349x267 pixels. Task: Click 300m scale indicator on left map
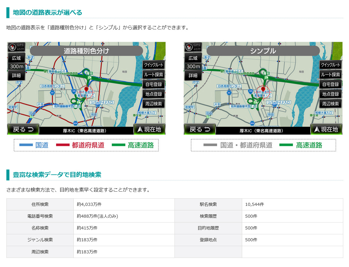click(16, 67)
